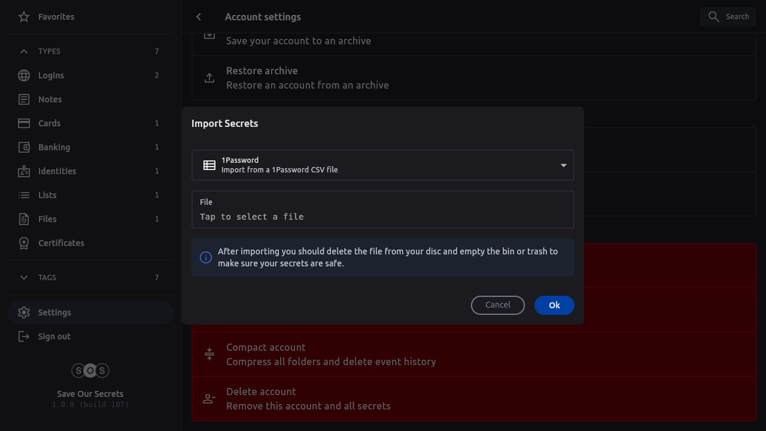Click the Identities badge icon

pyautogui.click(x=24, y=171)
